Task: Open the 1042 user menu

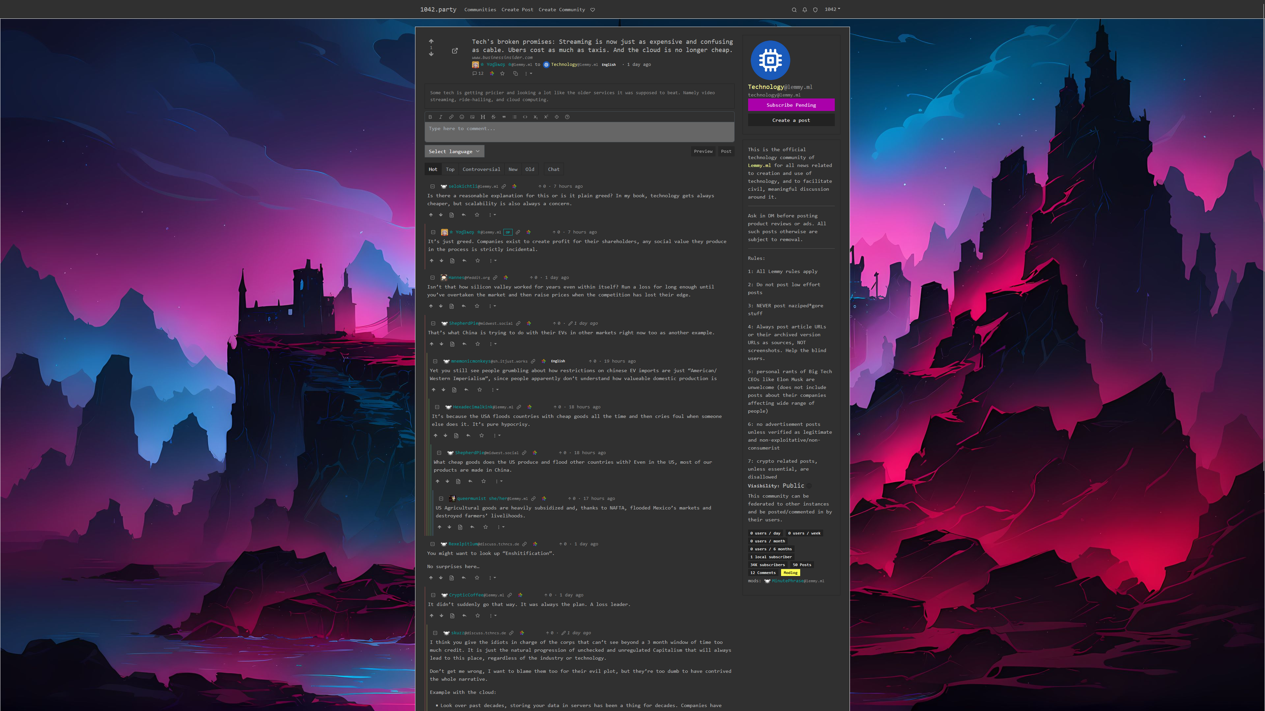Action: (832, 9)
